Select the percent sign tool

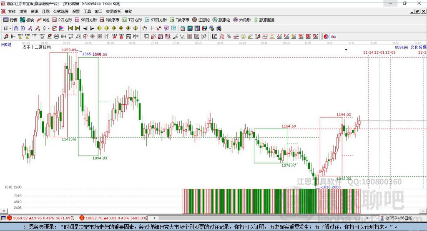click(229, 37)
